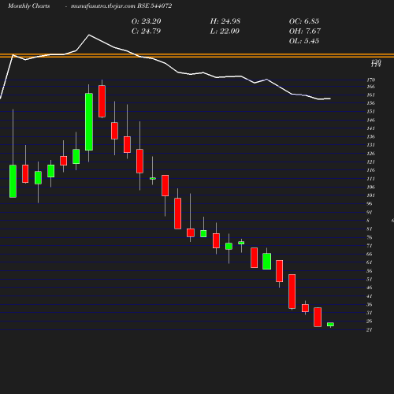
Task: Click the 131 price axis label
Action: point(371,145)
